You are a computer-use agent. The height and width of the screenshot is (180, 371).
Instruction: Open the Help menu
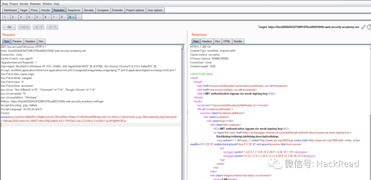(56, 4)
